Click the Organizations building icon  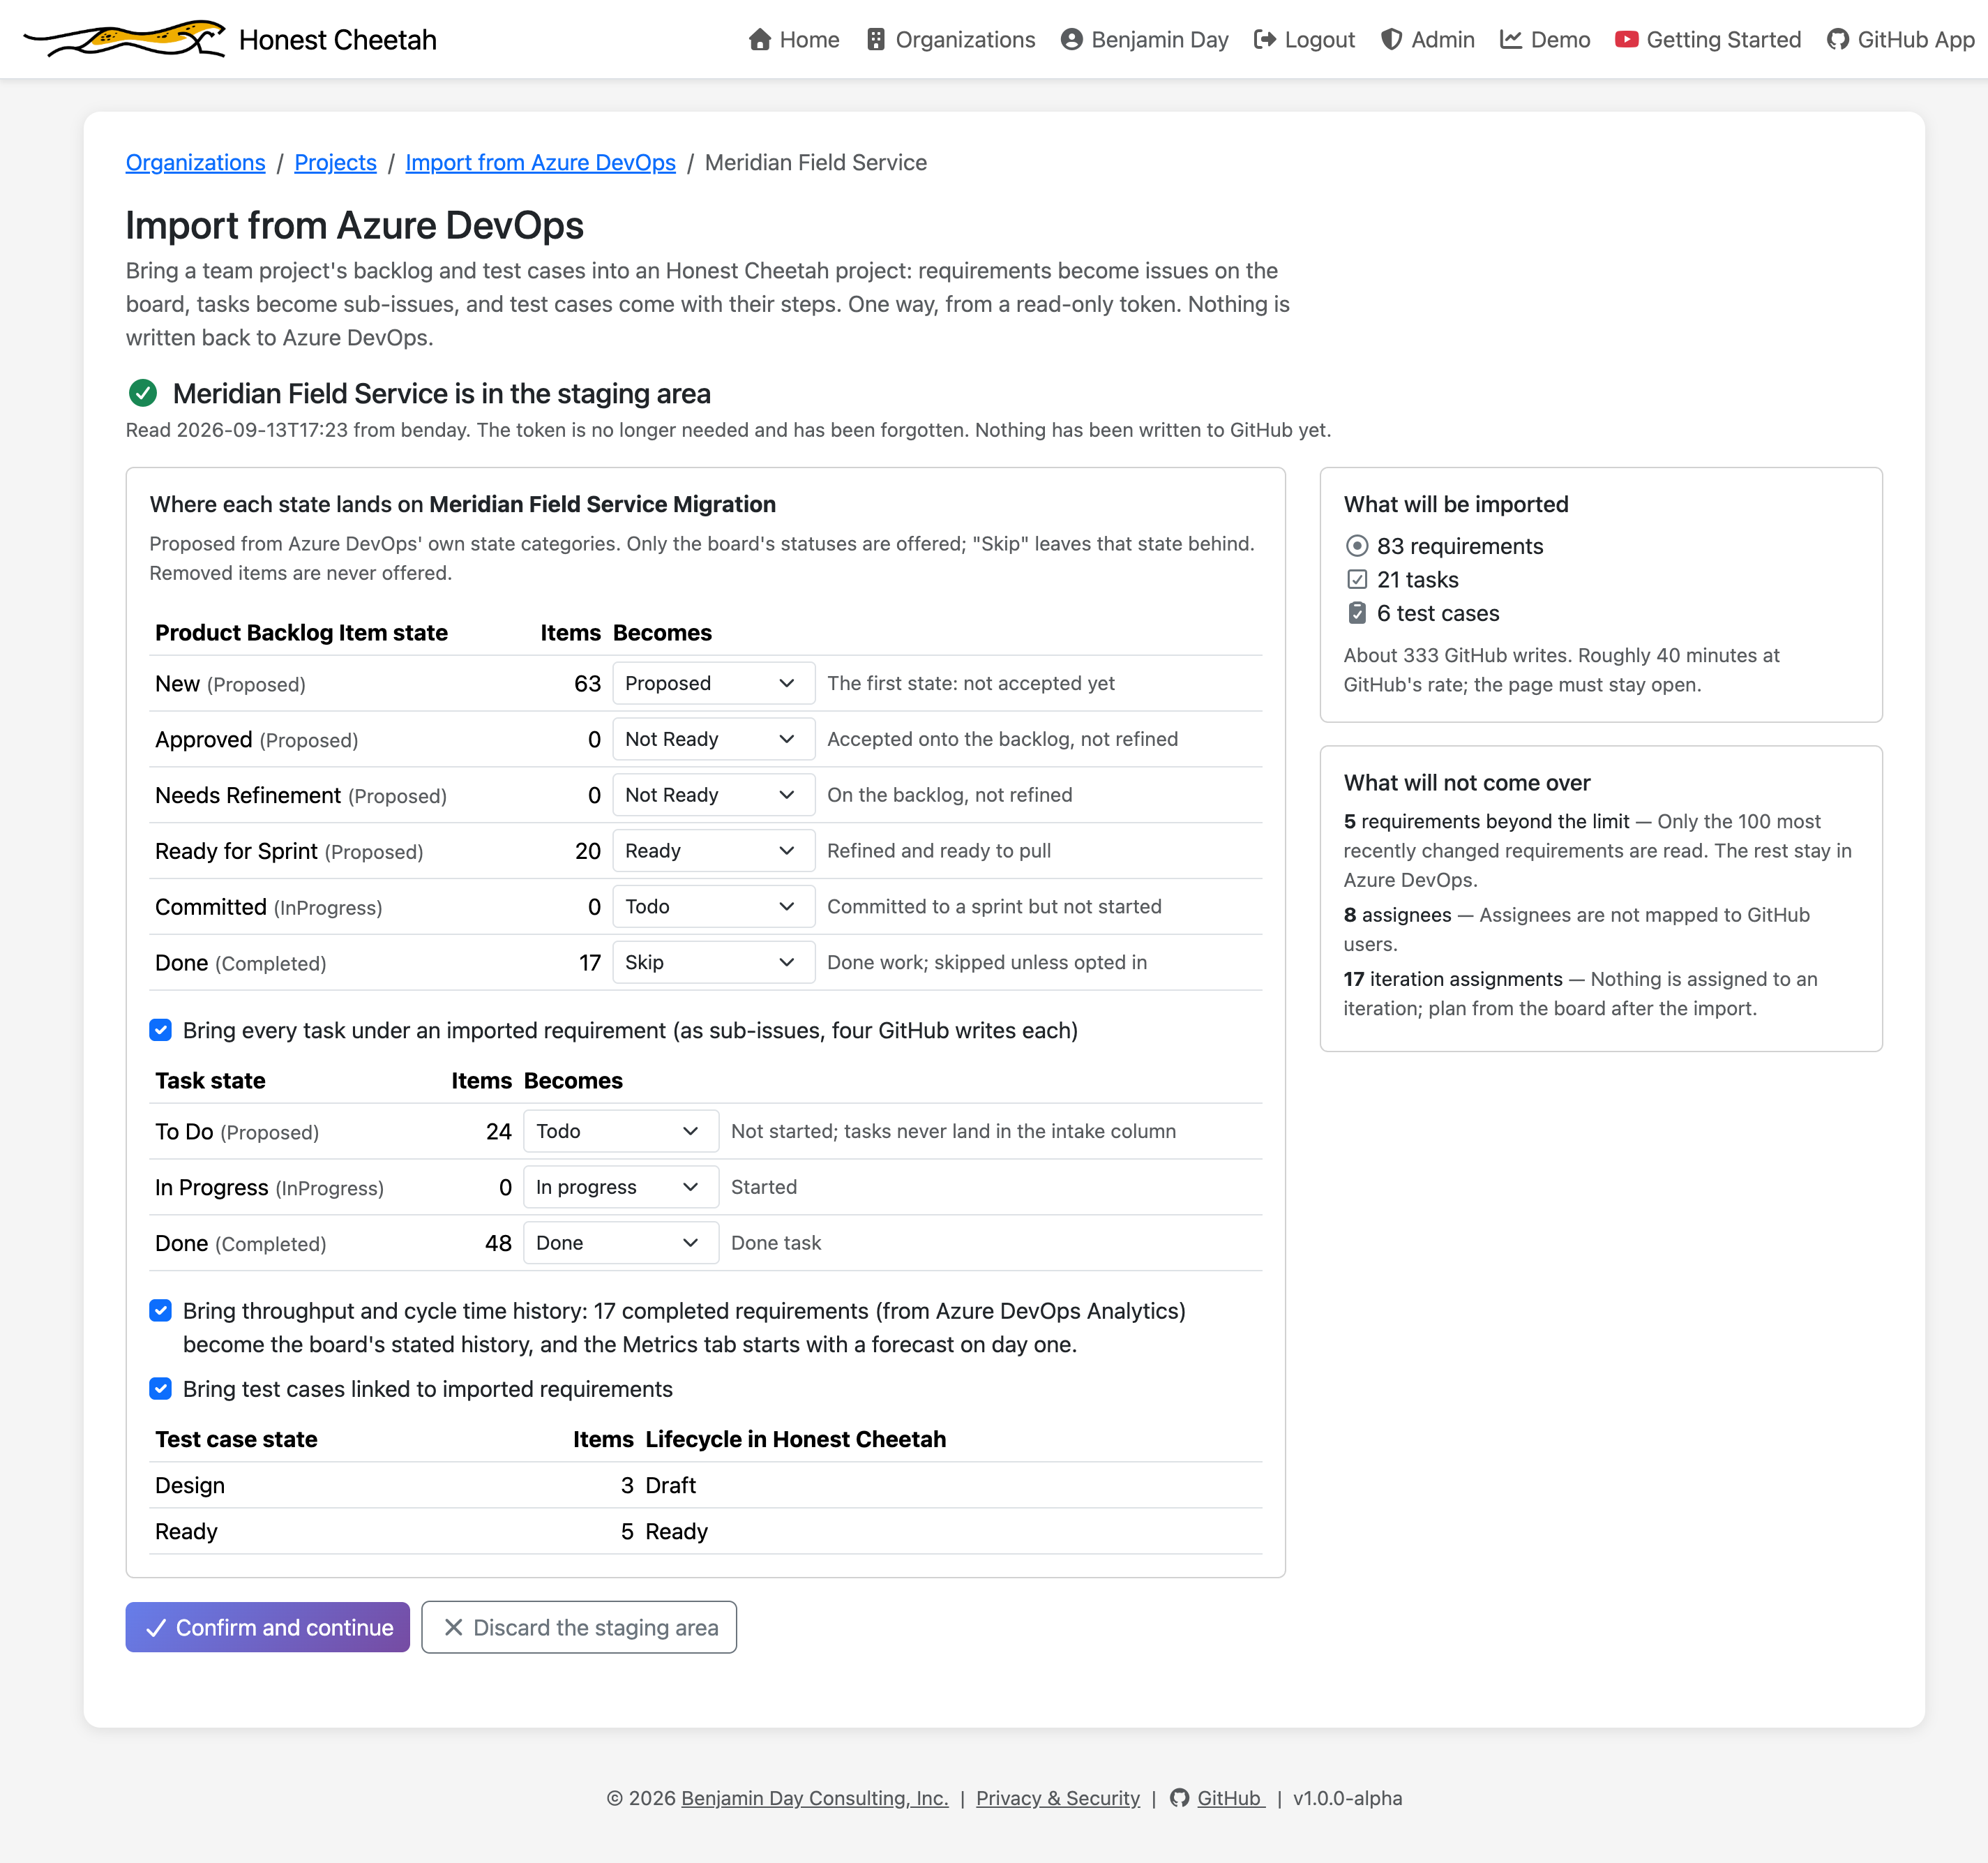tap(876, 40)
